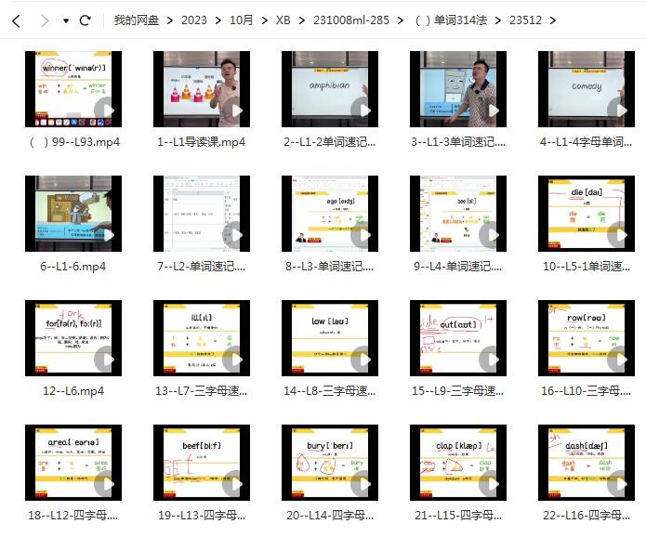Click the file name 9--L4-单词速记

457,267
